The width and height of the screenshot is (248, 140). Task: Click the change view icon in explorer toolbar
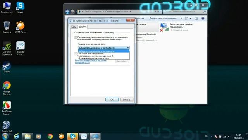[x=186, y=18]
